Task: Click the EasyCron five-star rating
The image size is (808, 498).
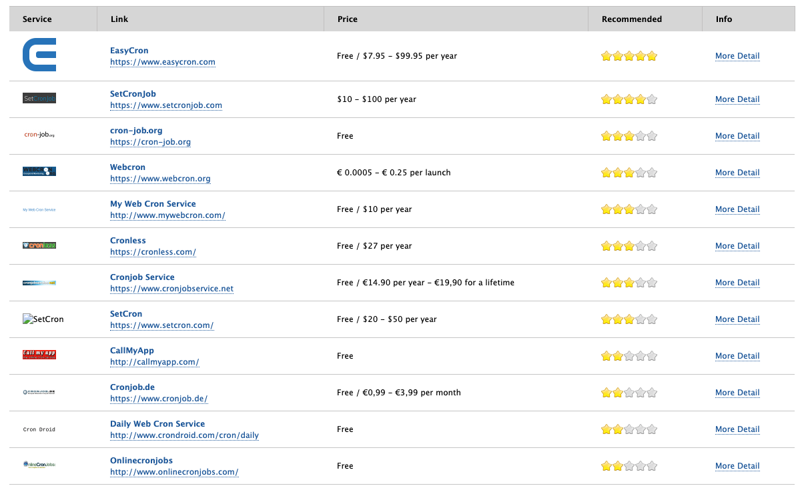Action: 629,56
